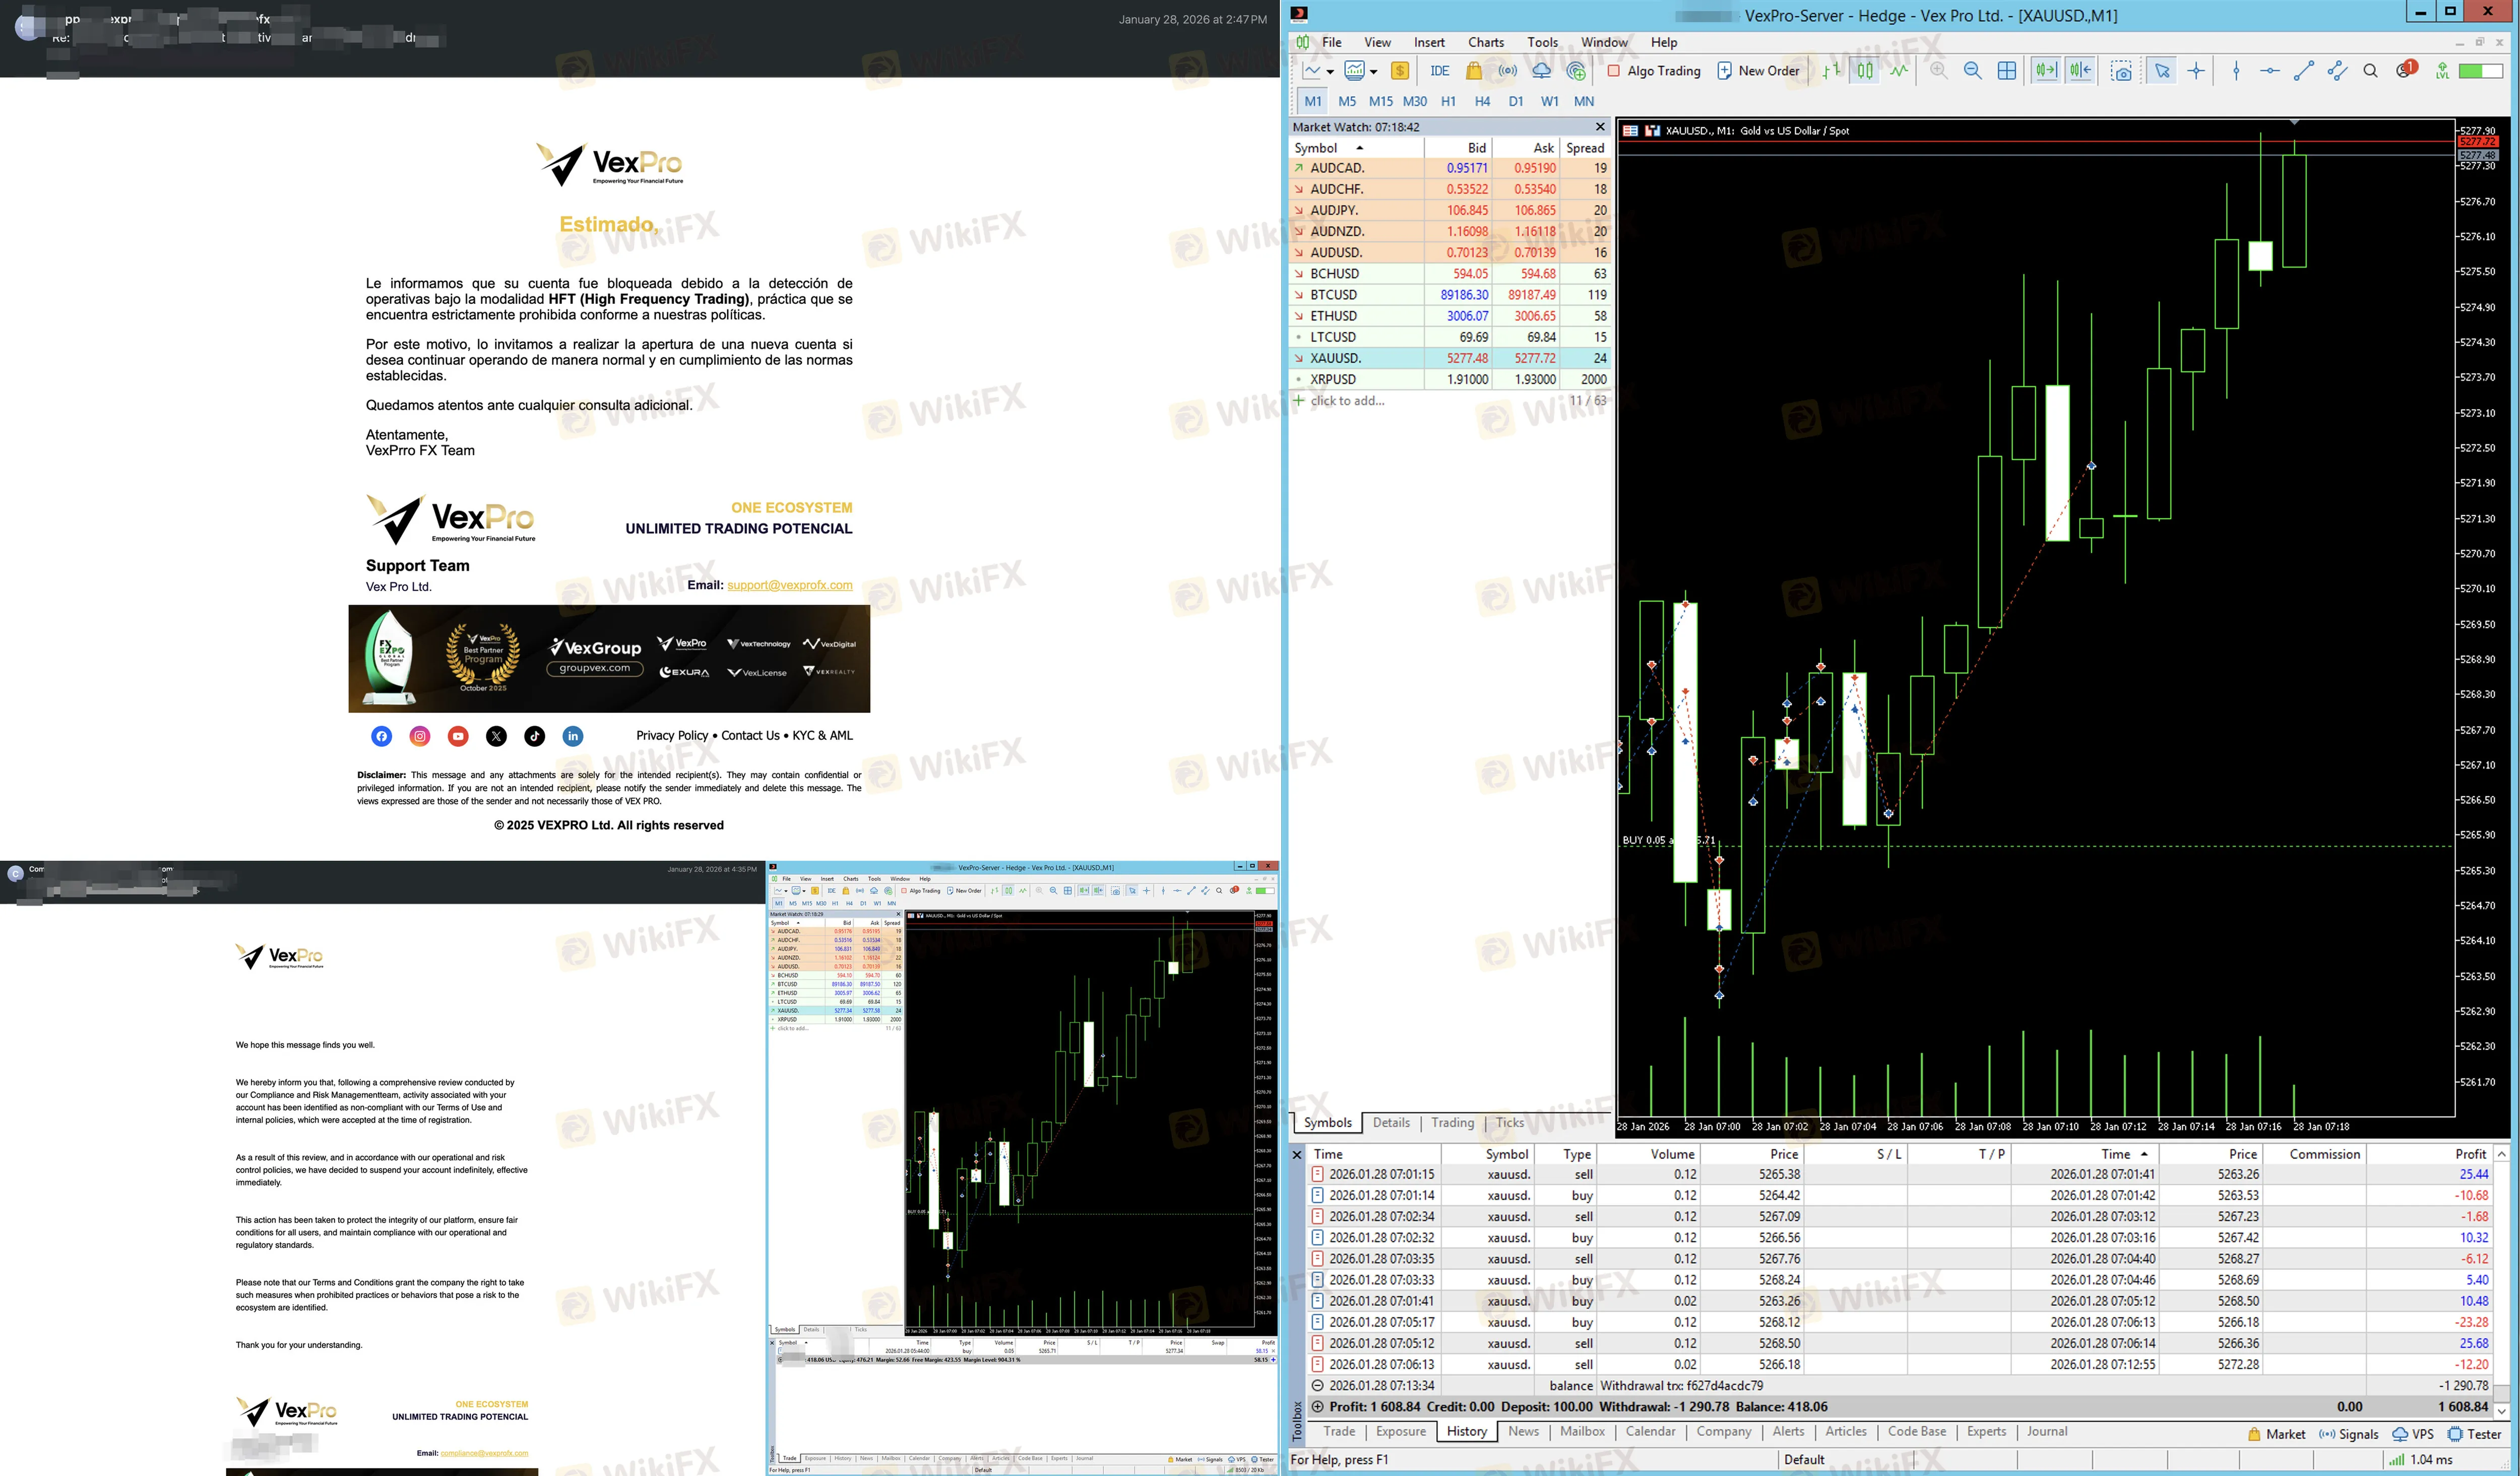Click the zoom out magnifier icon

coord(1972,71)
